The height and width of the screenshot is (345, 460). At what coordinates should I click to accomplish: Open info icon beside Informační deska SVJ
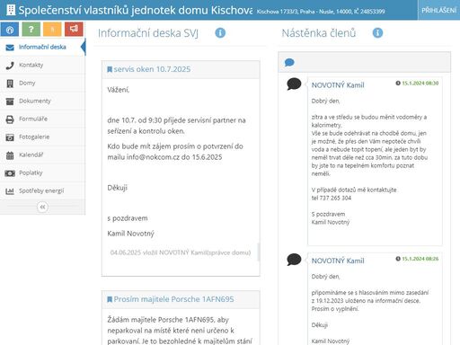click(x=220, y=32)
